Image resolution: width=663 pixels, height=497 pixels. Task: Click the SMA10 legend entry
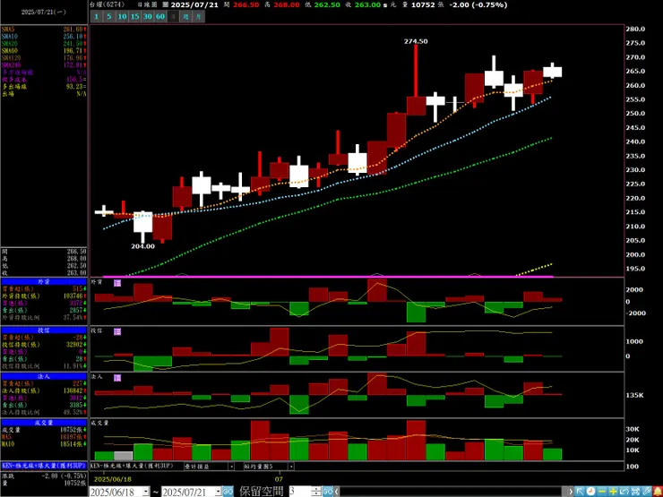pyautogui.click(x=44, y=37)
